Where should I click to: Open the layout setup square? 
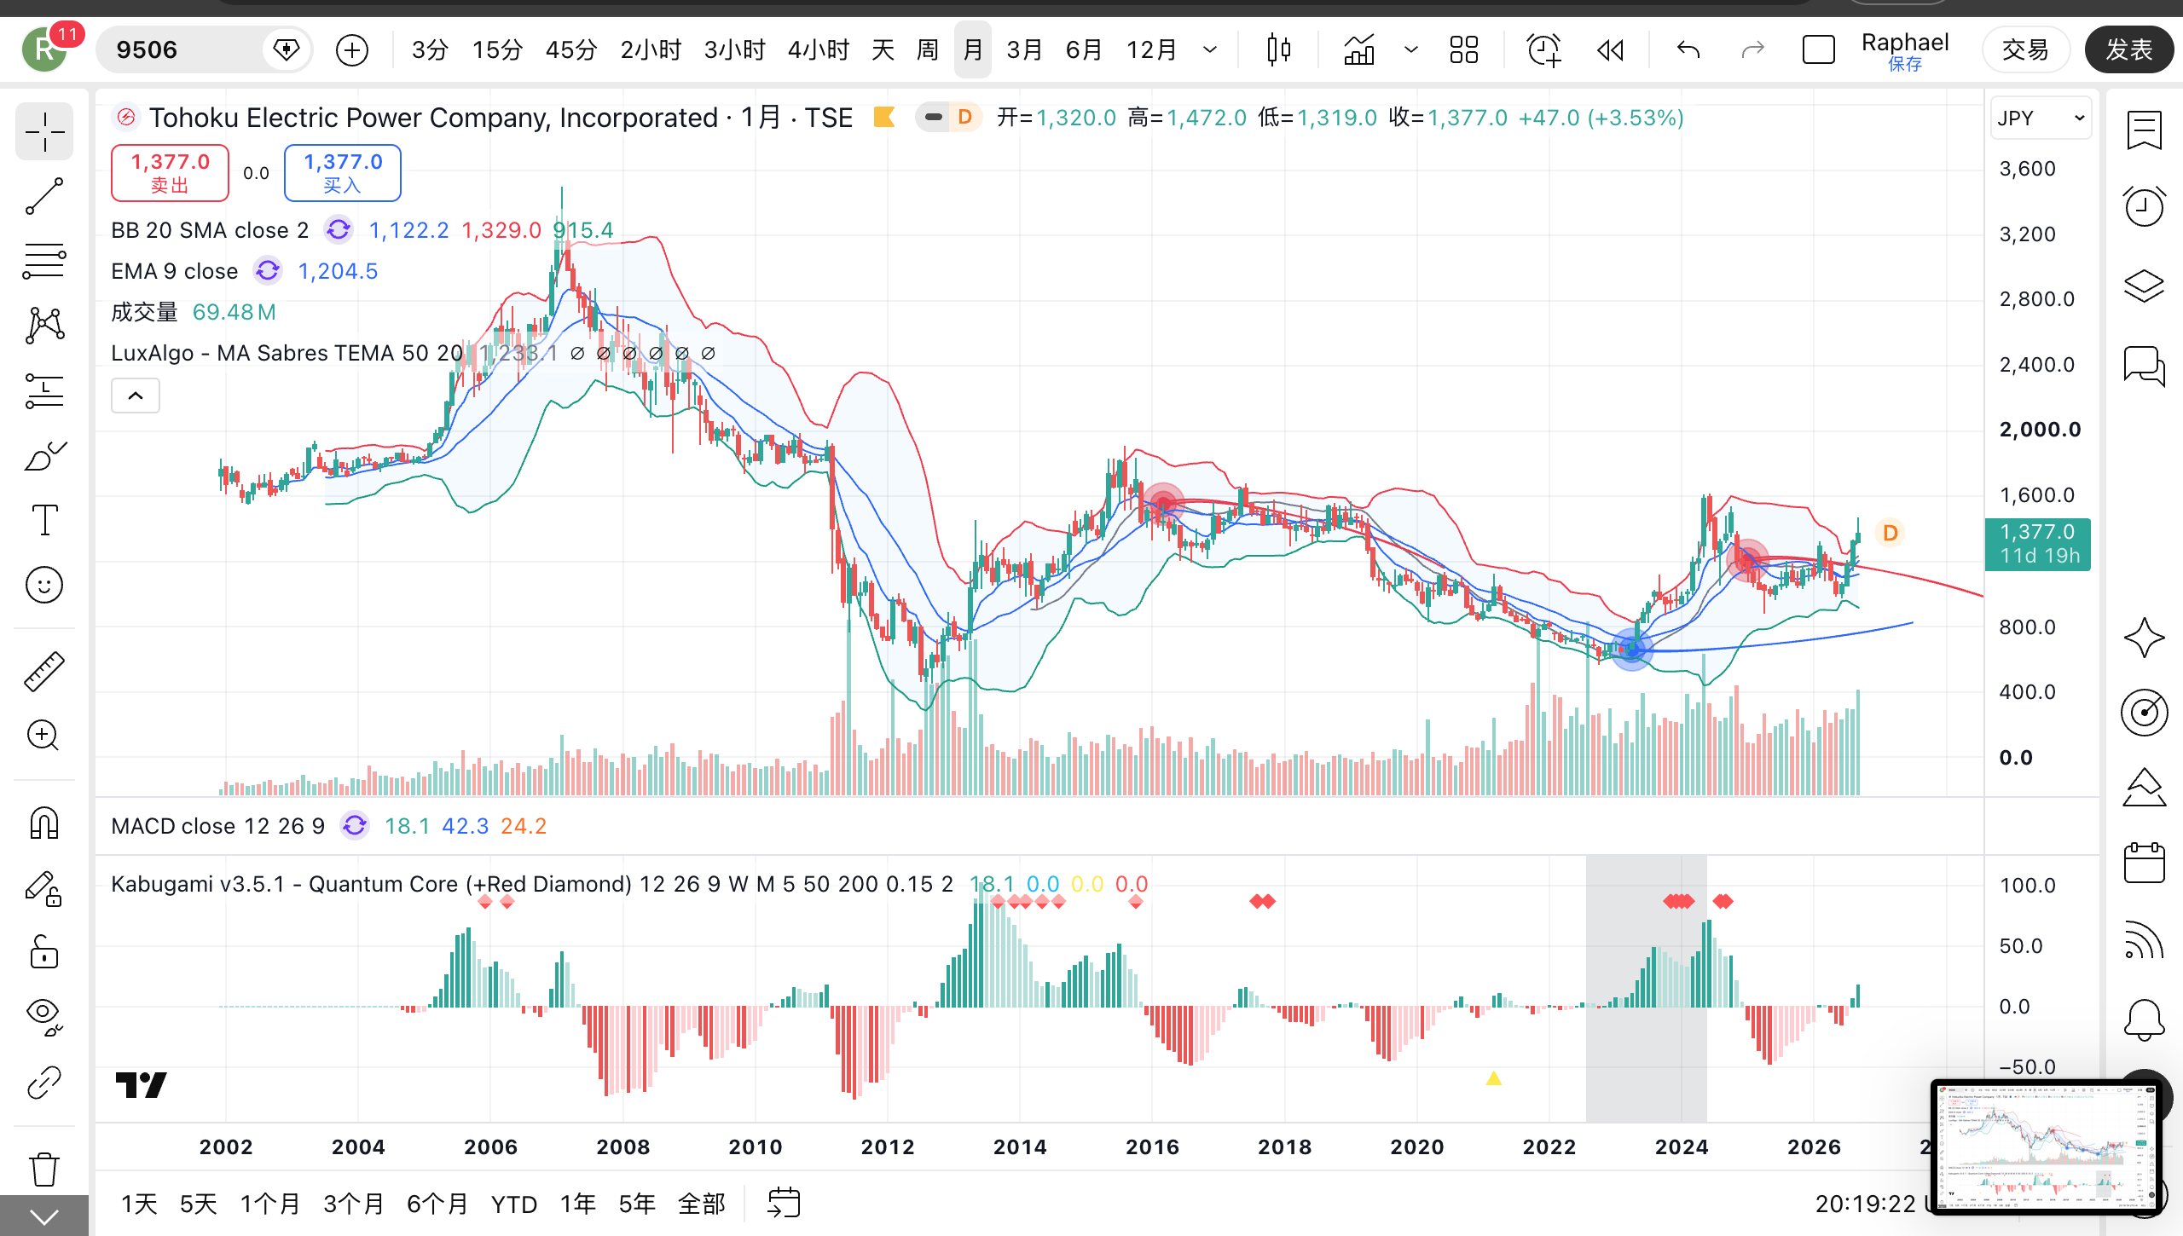pyautogui.click(x=1819, y=50)
